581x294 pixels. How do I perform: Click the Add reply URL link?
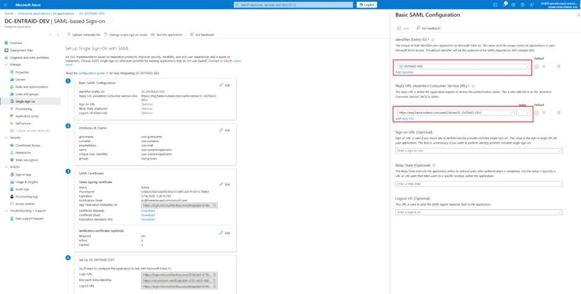[405, 119]
